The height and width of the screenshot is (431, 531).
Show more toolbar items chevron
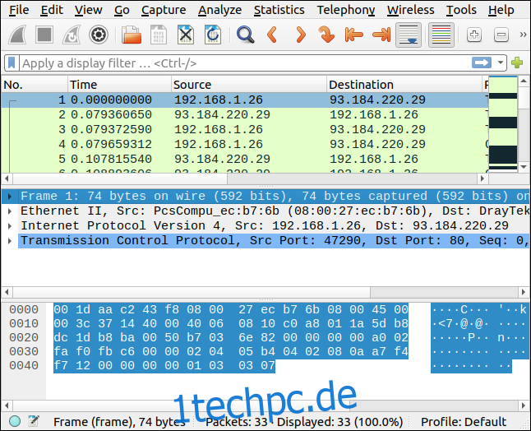523,35
